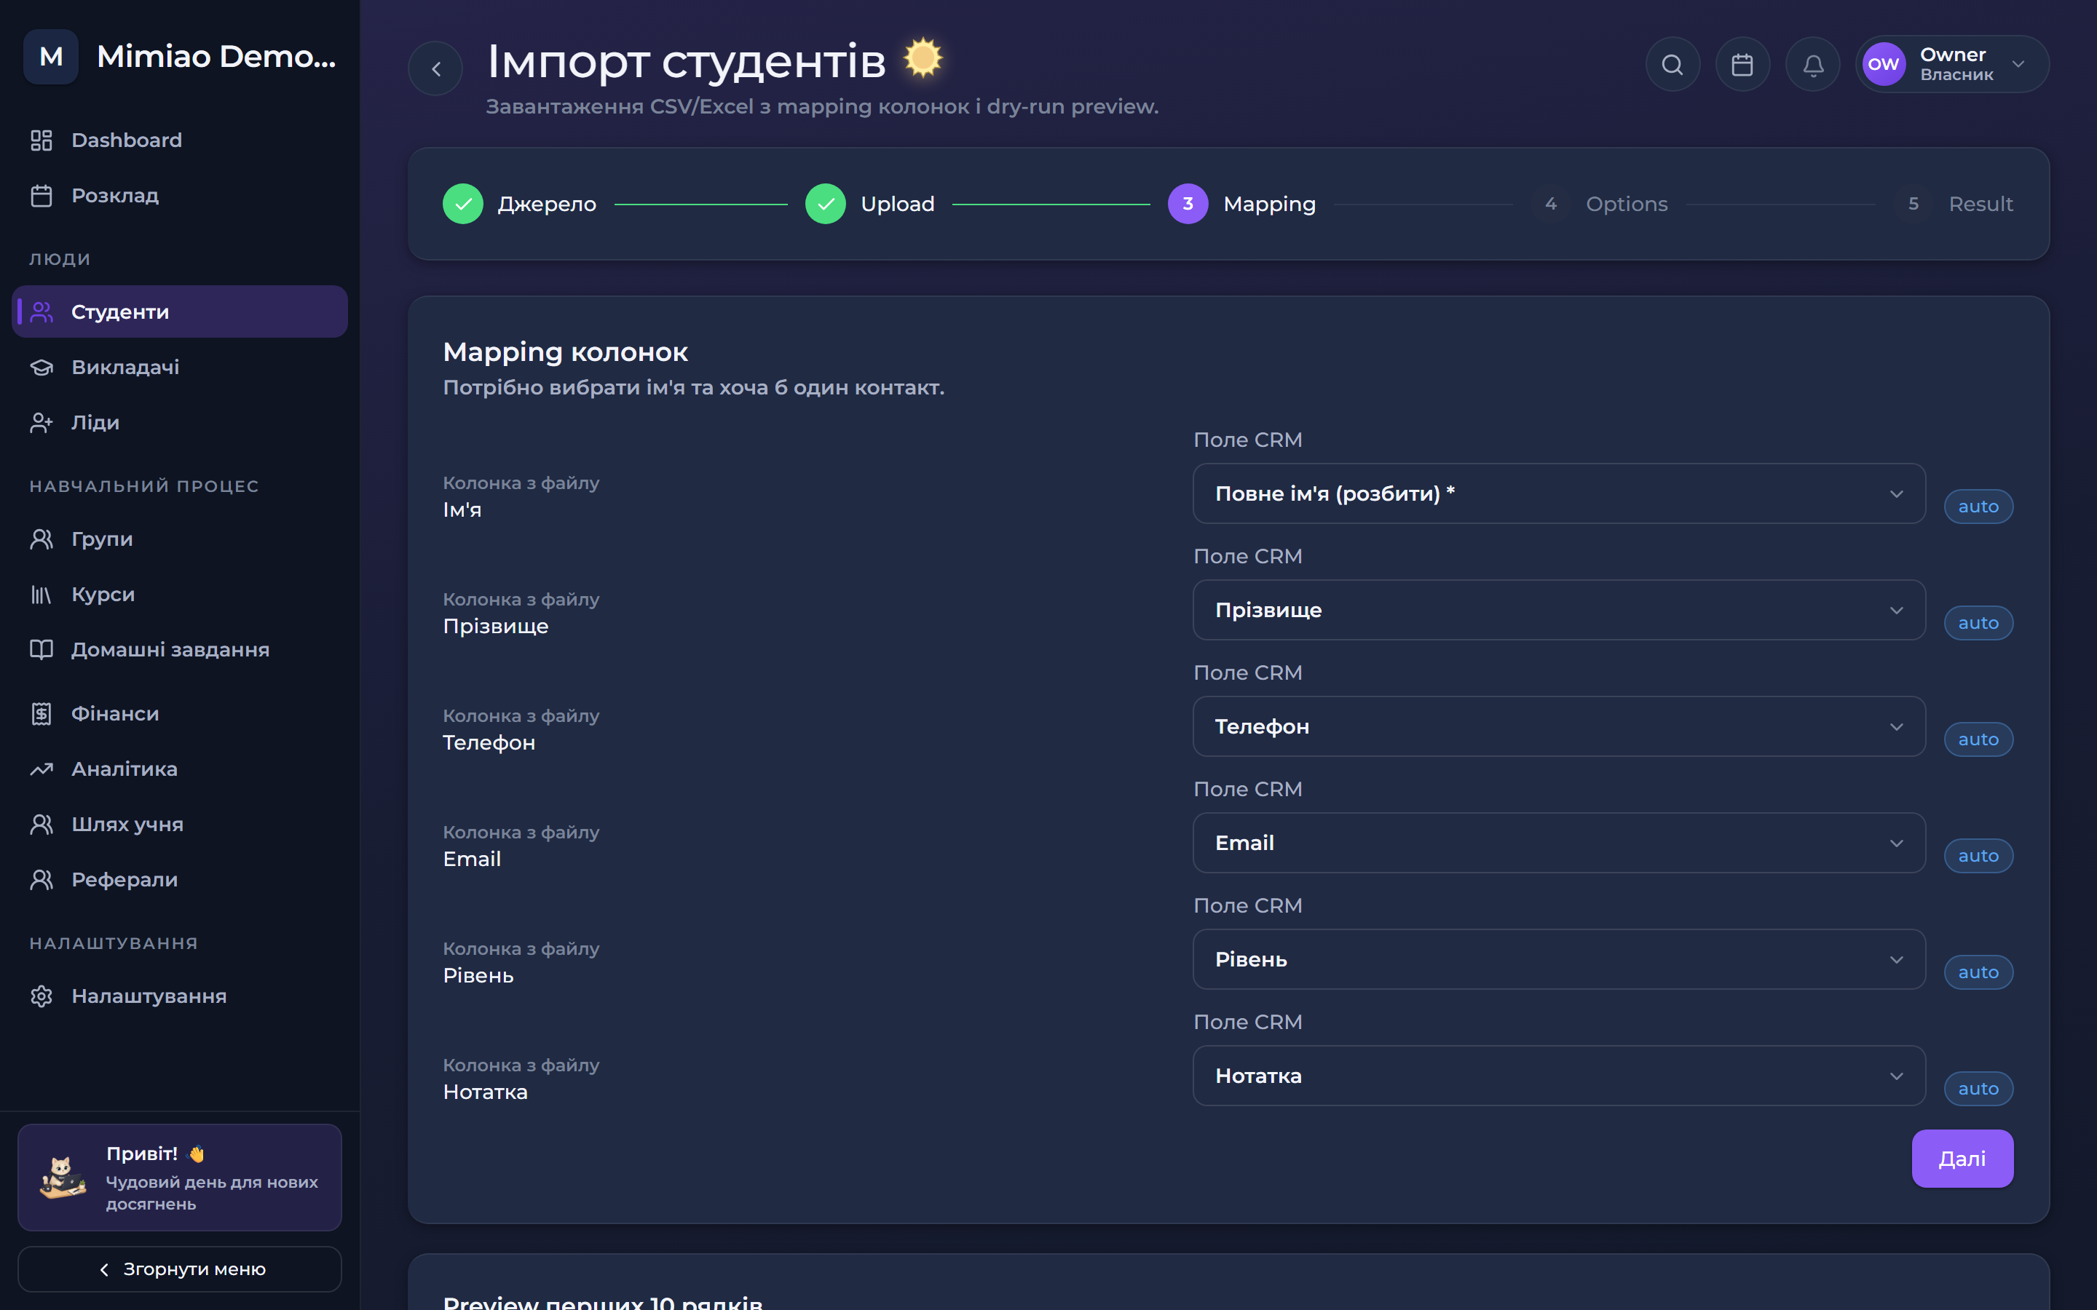Screen dimensions: 2097x1310
Task: Click the Розклад calendar icon in sidebar
Action: (x=42, y=196)
